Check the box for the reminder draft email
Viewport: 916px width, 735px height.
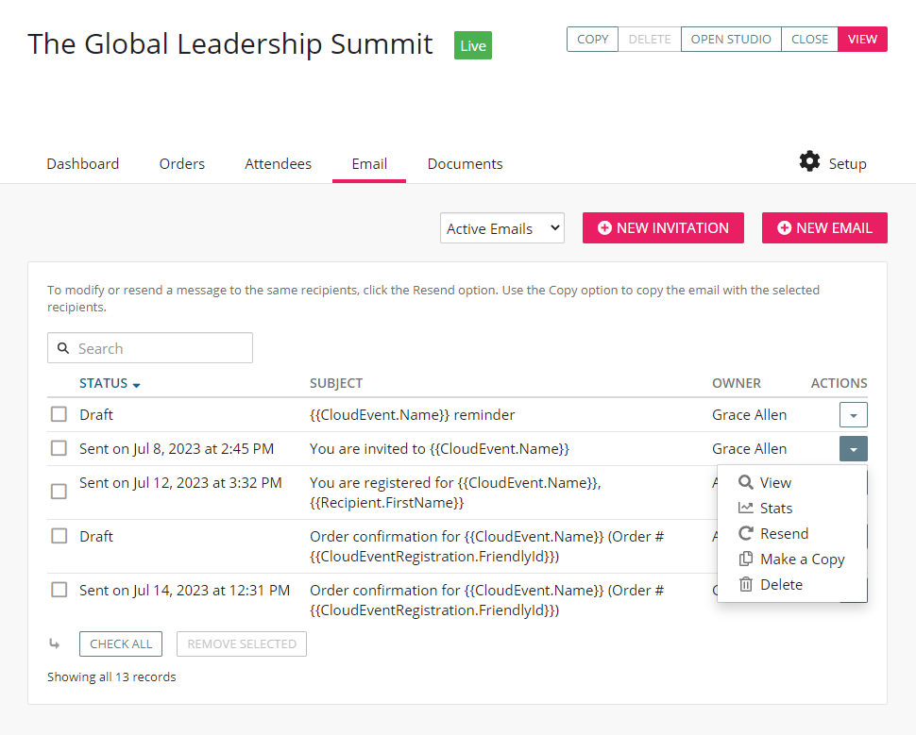59,414
